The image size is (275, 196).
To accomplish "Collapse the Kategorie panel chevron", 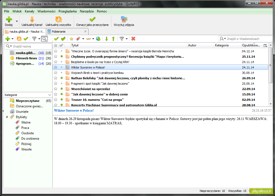I will (x=49, y=95).
